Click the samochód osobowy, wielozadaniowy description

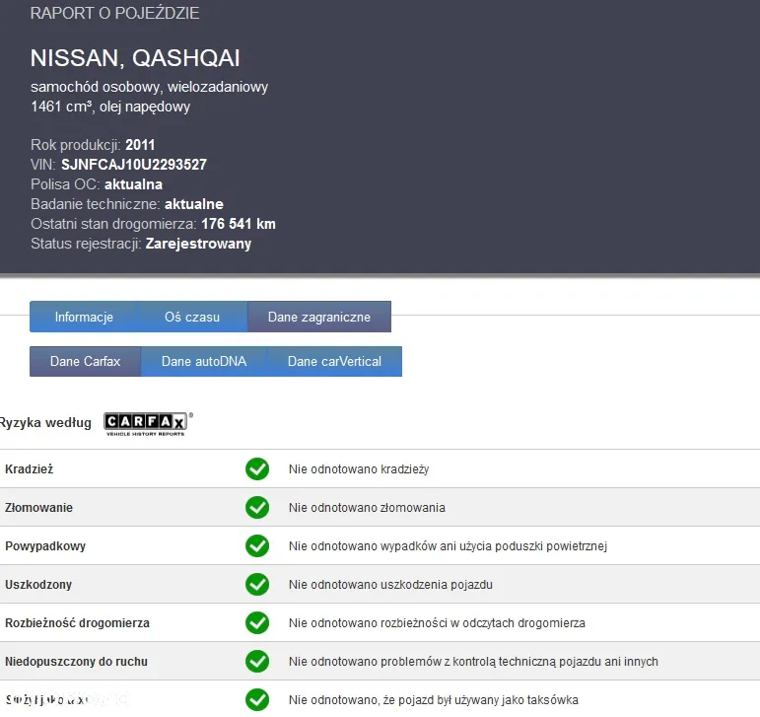pos(149,87)
